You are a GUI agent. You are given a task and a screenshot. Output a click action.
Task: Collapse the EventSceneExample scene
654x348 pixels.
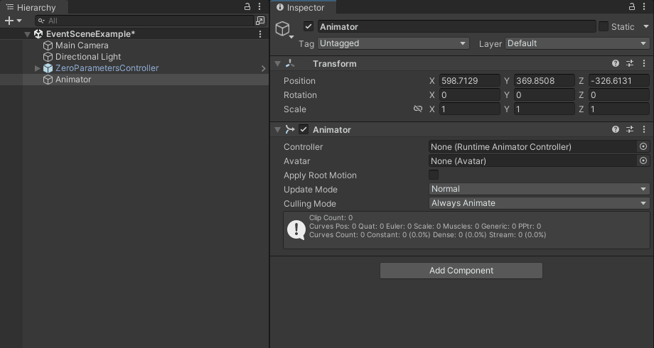pyautogui.click(x=28, y=34)
